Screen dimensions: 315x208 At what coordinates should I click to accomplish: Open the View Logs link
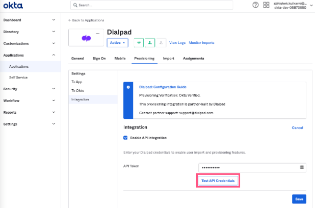point(177,43)
